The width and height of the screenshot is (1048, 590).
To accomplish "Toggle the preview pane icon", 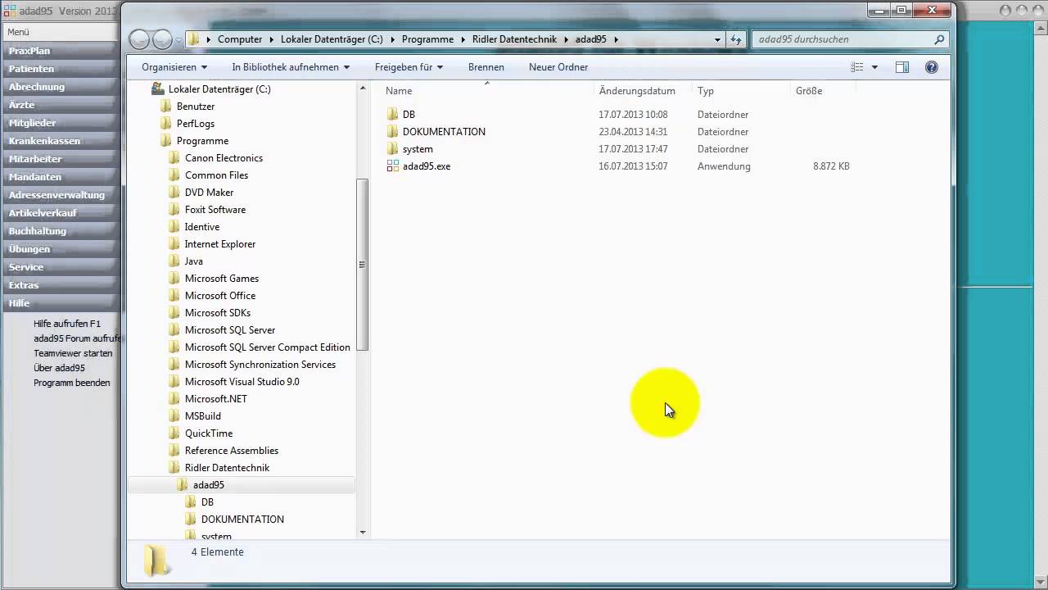I will coord(901,67).
